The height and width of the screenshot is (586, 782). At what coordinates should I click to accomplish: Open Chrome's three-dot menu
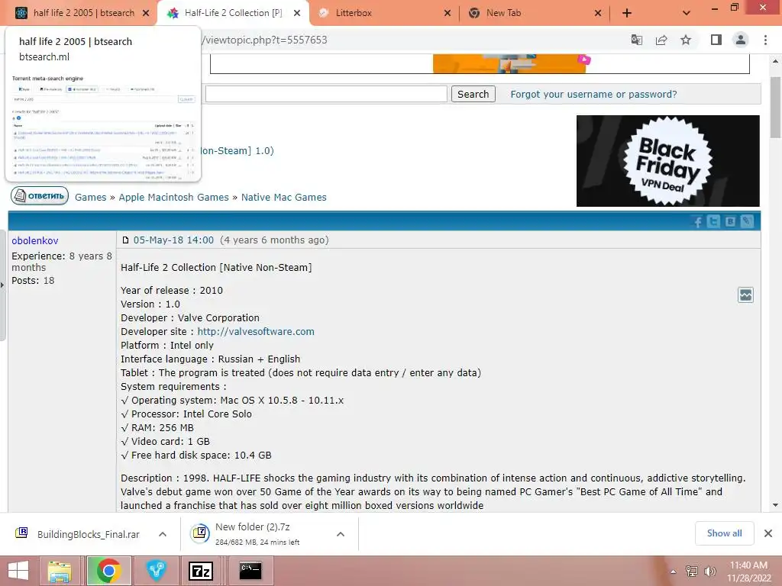[765, 40]
